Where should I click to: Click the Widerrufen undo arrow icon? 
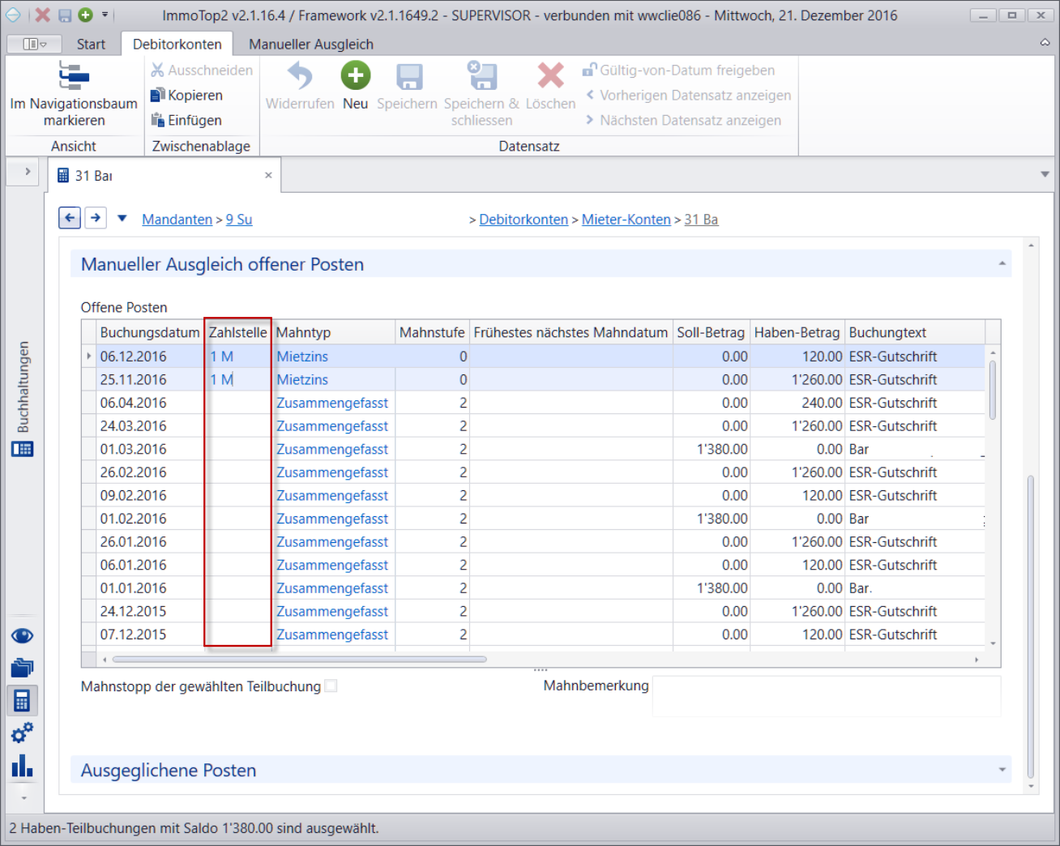tap(300, 76)
